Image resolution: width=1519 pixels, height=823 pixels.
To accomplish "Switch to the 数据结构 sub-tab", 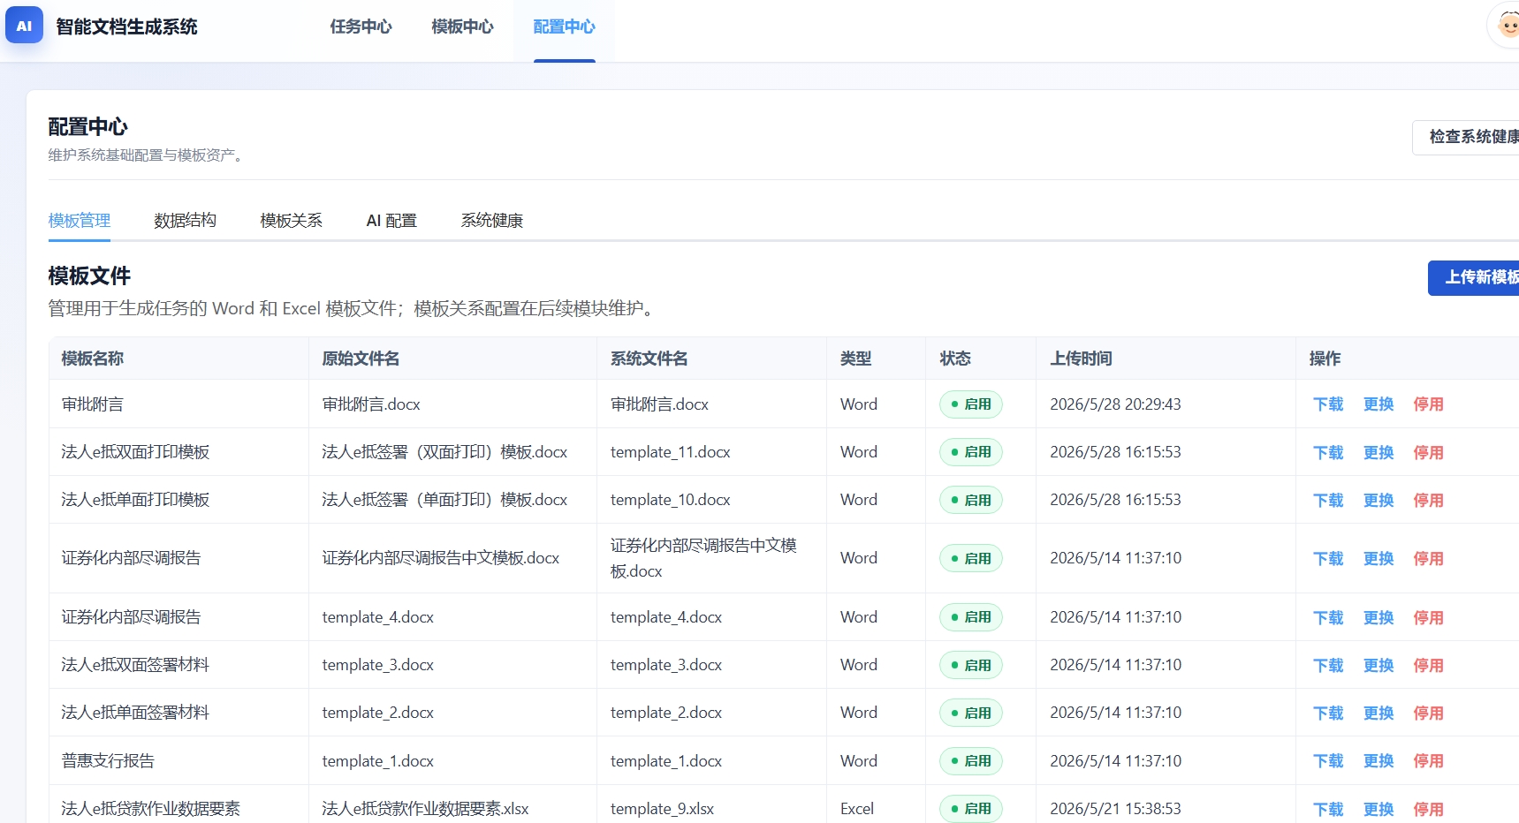I will [185, 220].
